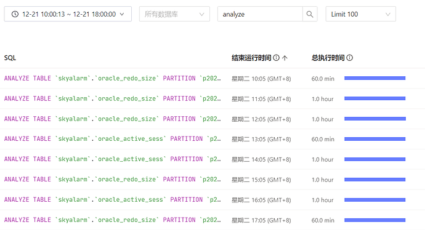
Task: Open the oracle_redo_size SQL ending at 11:05
Action: click(x=113, y=99)
